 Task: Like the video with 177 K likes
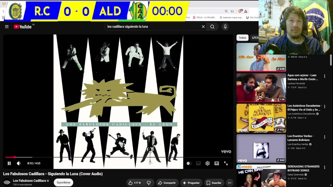[x=135, y=183]
